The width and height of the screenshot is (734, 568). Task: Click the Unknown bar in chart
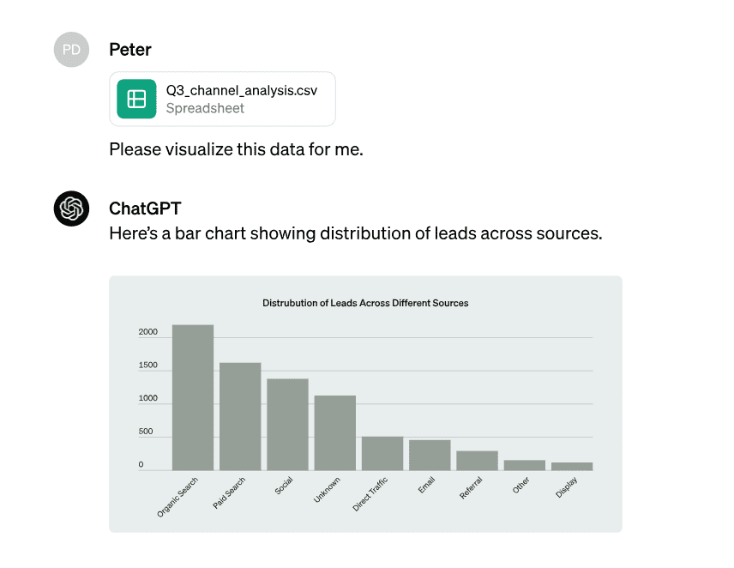[334, 432]
